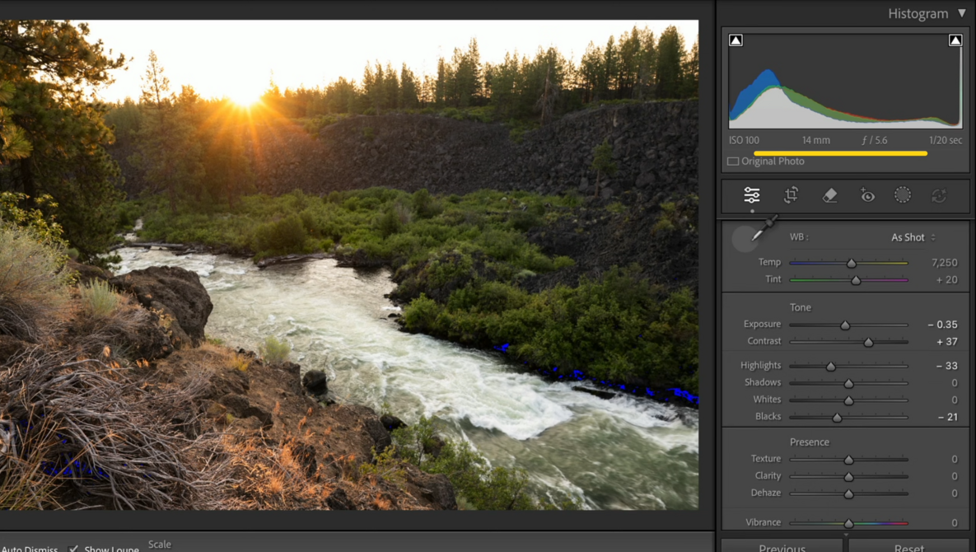976x552 pixels.
Task: Select the Edit adjustments tool
Action: point(752,195)
